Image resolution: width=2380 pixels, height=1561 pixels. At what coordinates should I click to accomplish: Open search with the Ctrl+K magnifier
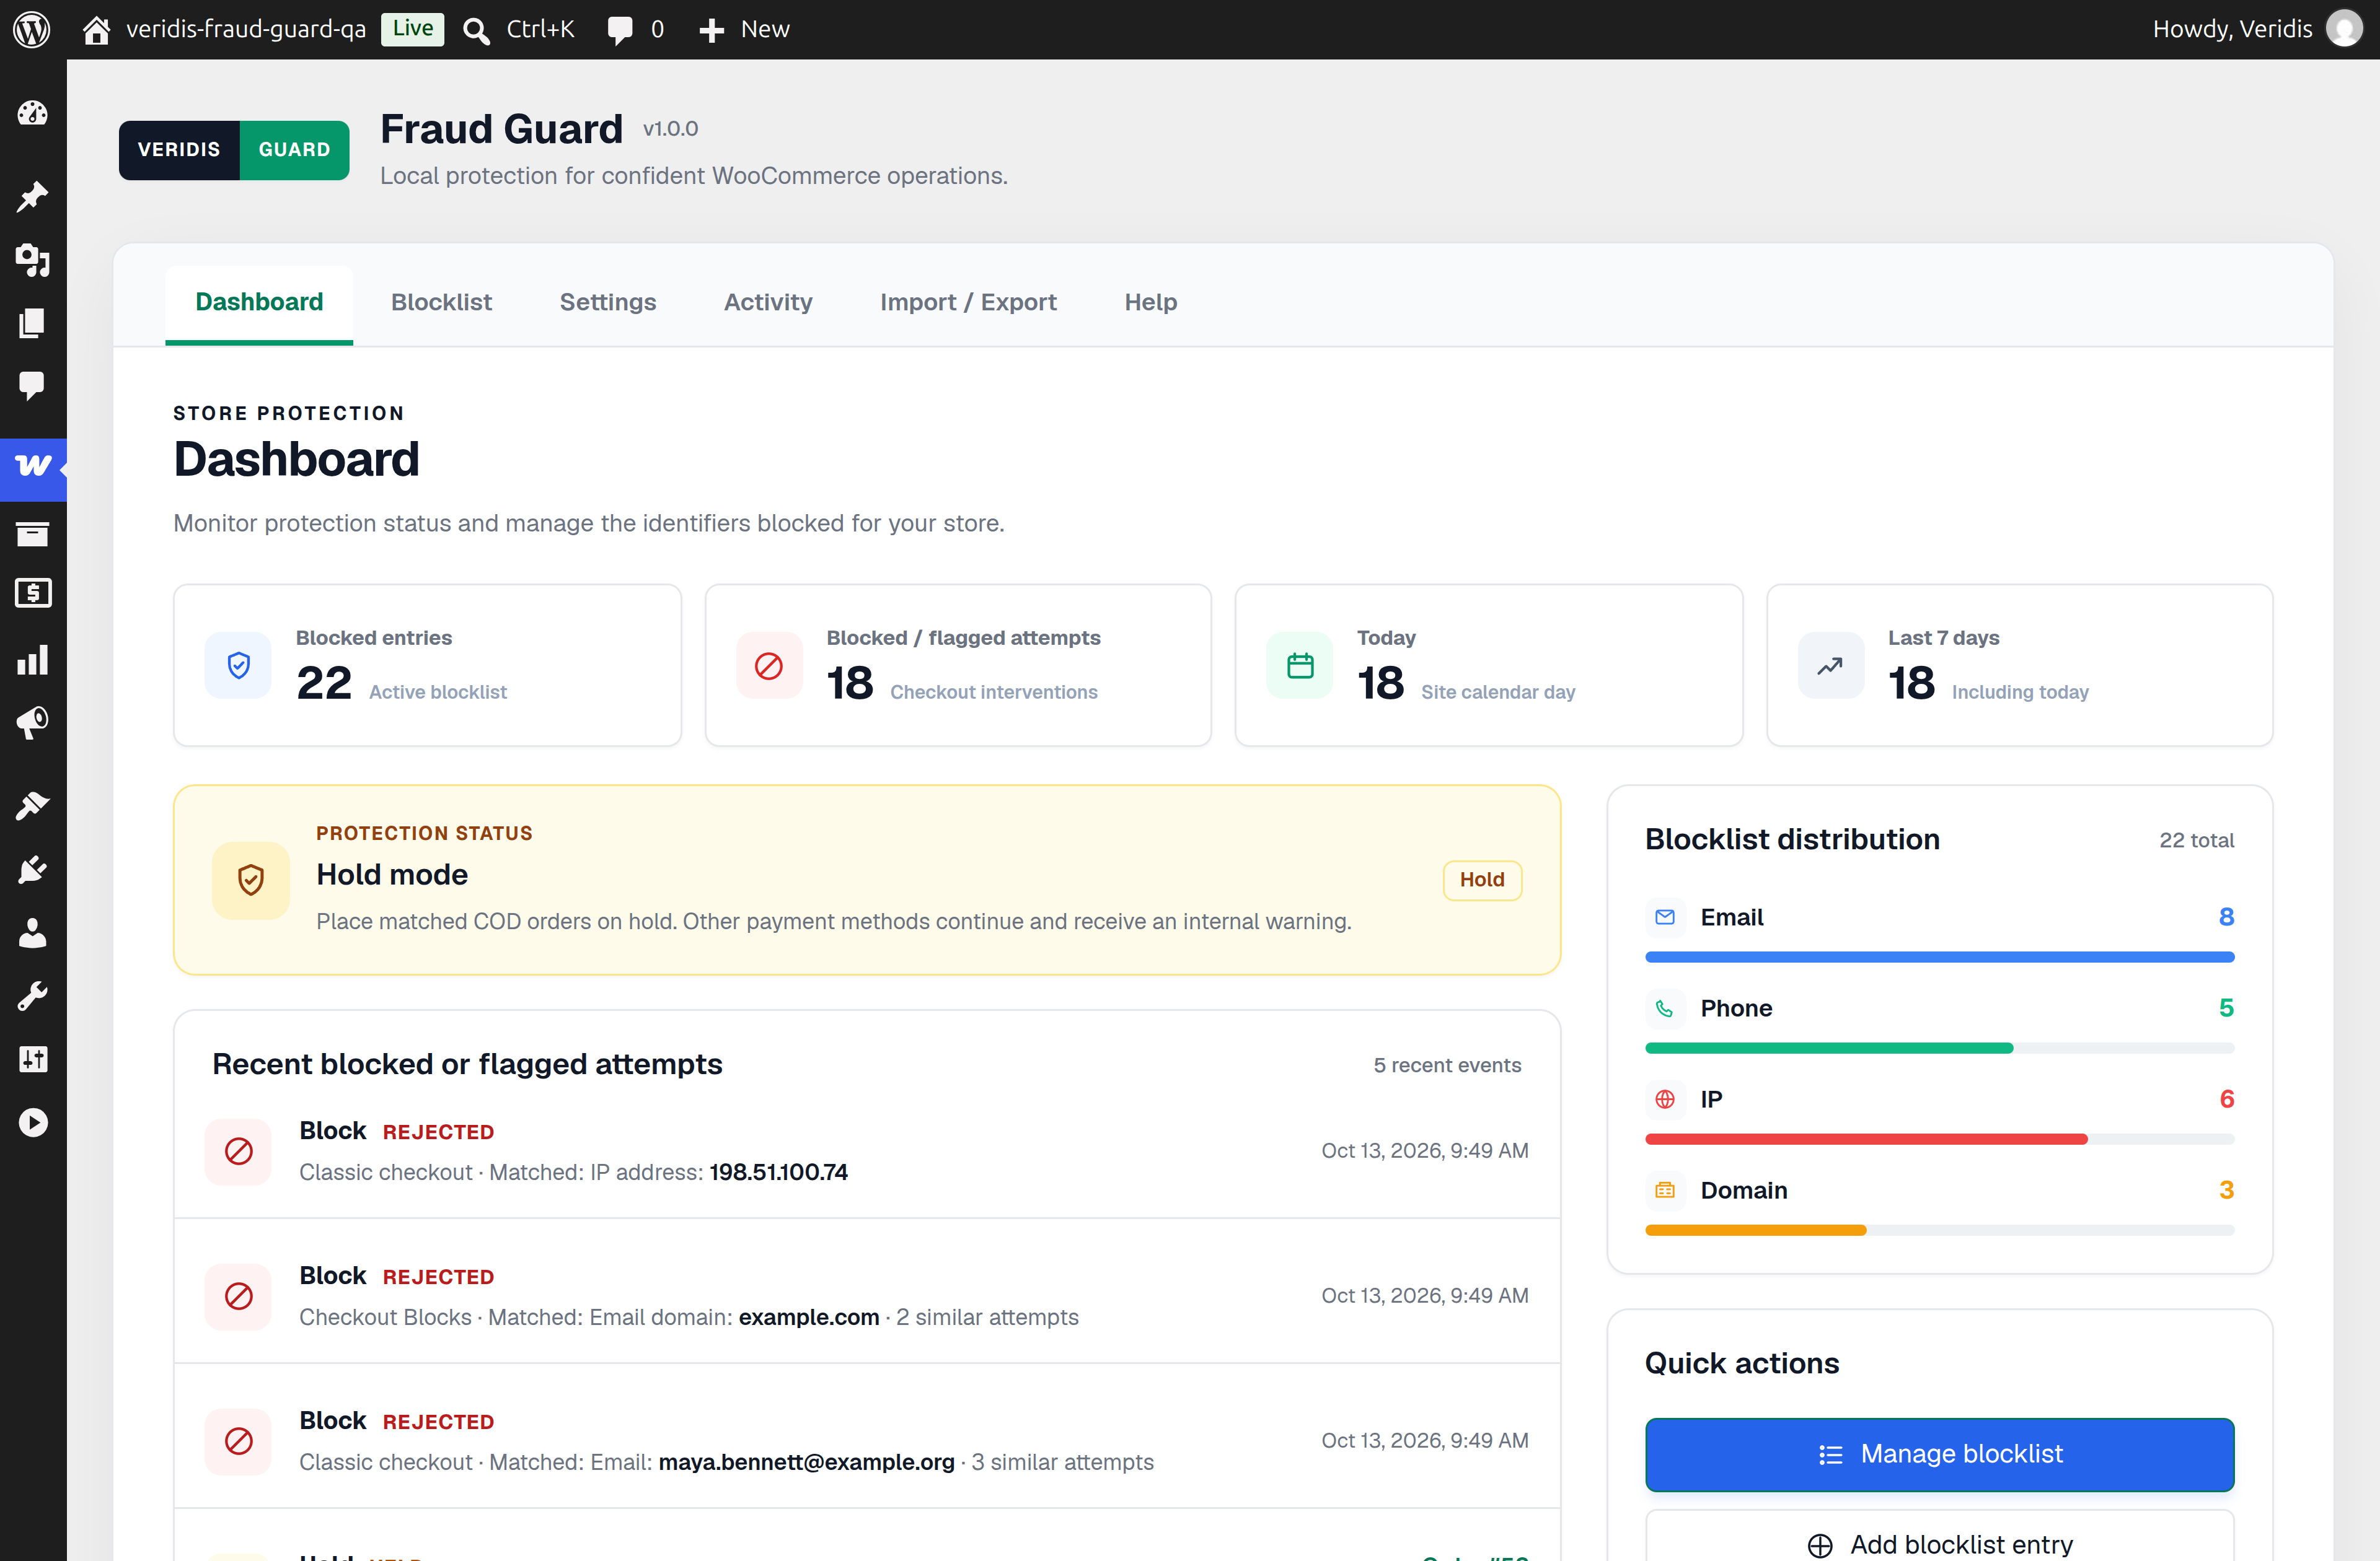coord(477,30)
